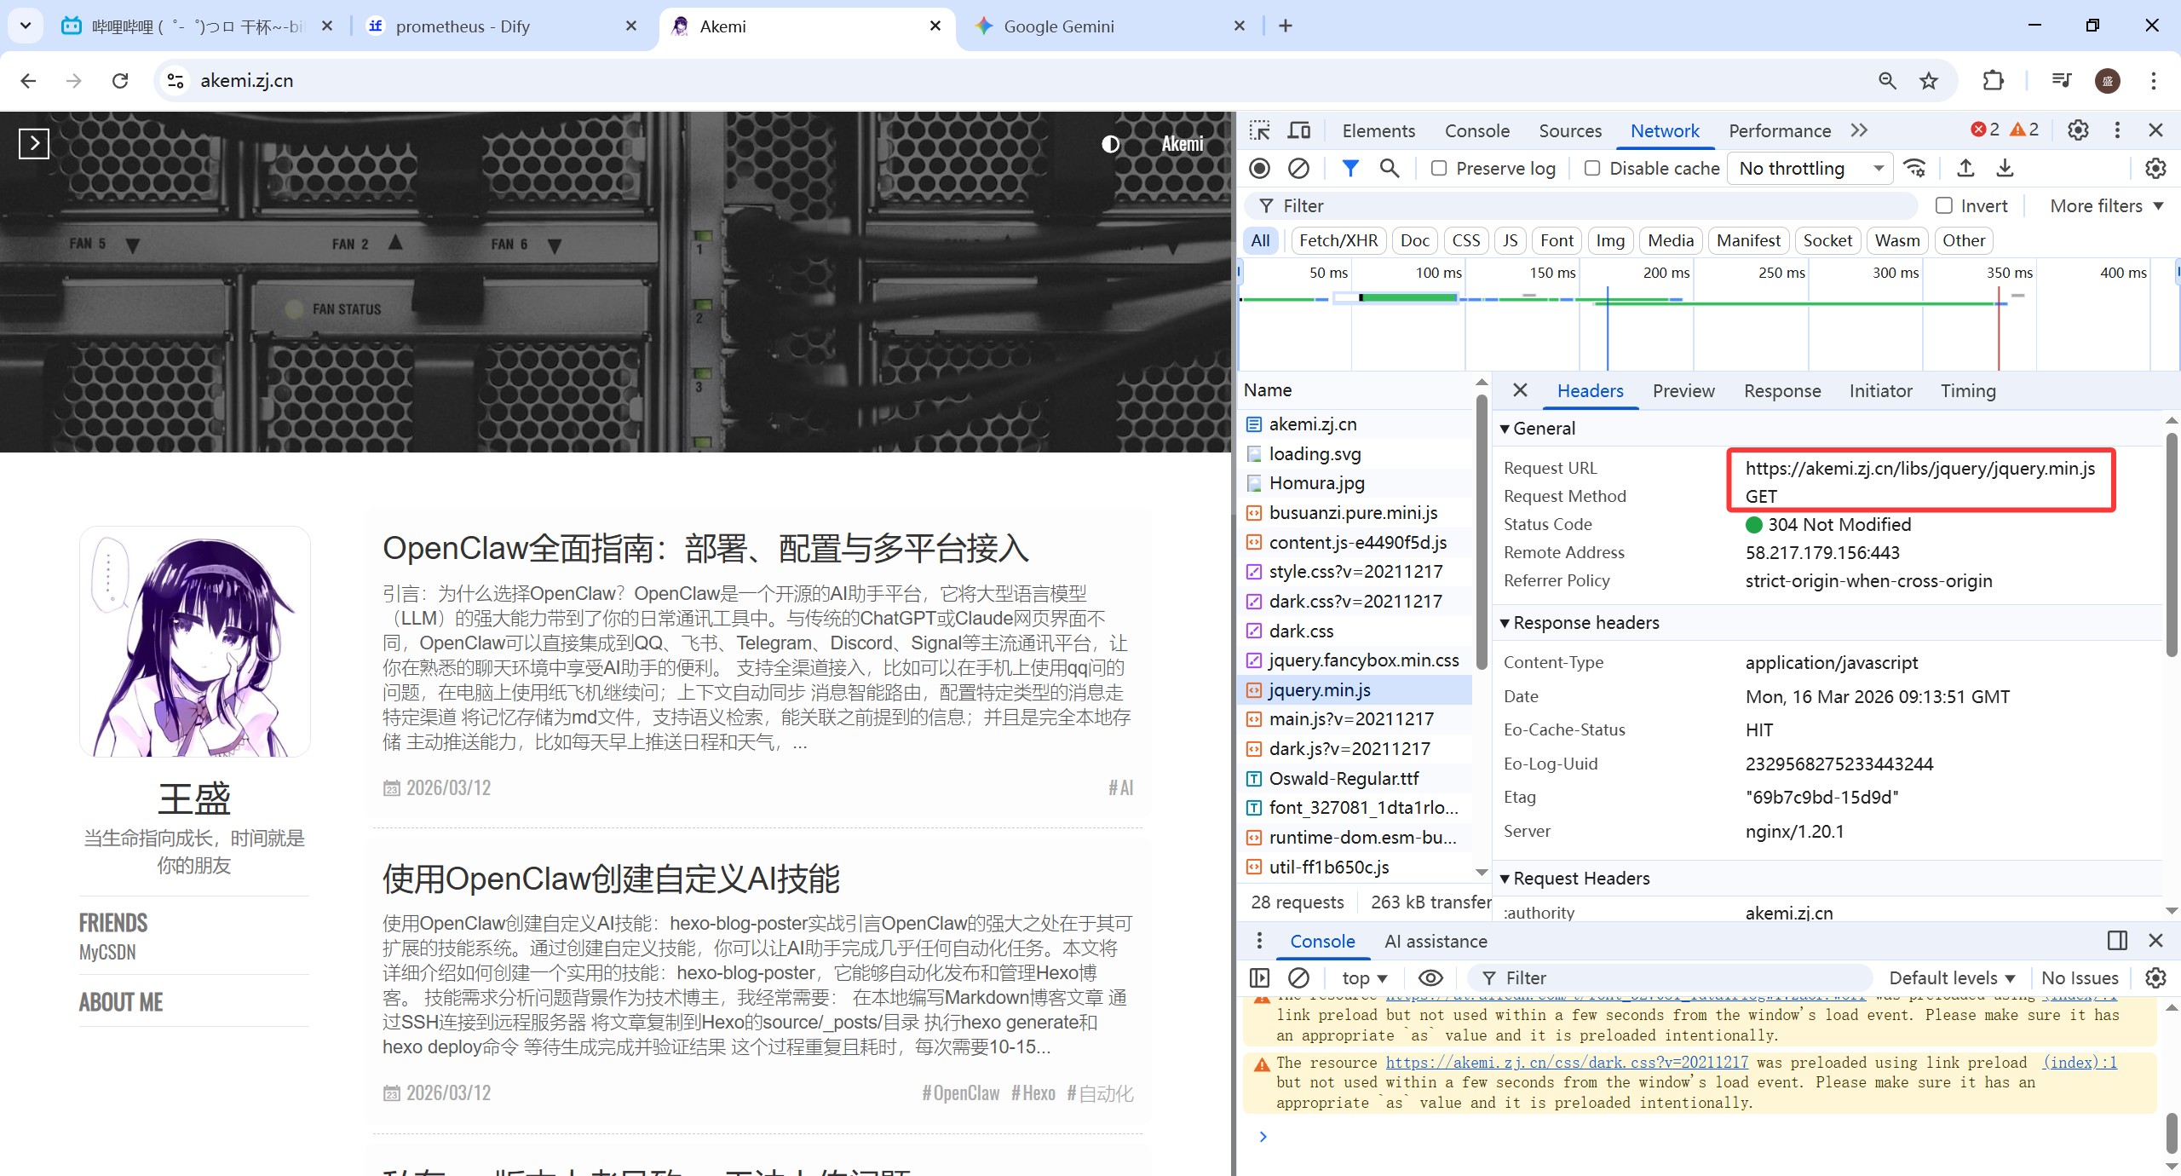Open the MyCSDN friends link
This screenshot has height=1176, width=2181.
tap(107, 952)
